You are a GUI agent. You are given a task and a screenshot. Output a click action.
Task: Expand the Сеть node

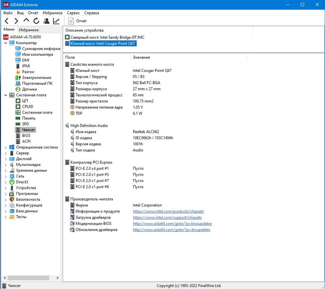pyautogui.click(x=6, y=177)
